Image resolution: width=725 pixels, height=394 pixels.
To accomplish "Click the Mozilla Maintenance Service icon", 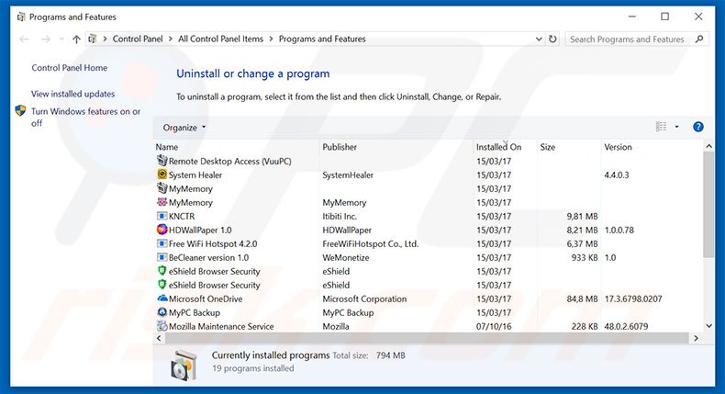I will [x=162, y=325].
